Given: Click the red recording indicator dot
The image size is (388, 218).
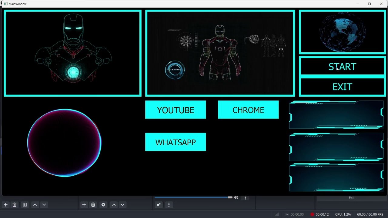Looking at the screenshot, I should [x=312, y=214].
